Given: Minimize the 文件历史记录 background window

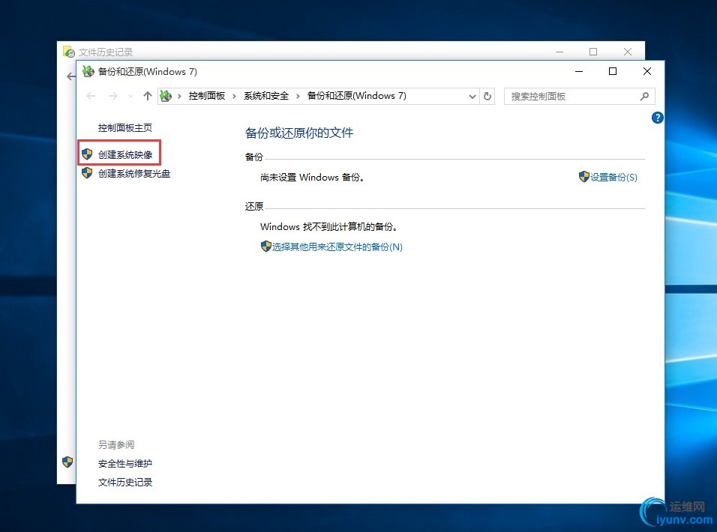Looking at the screenshot, I should point(559,52).
